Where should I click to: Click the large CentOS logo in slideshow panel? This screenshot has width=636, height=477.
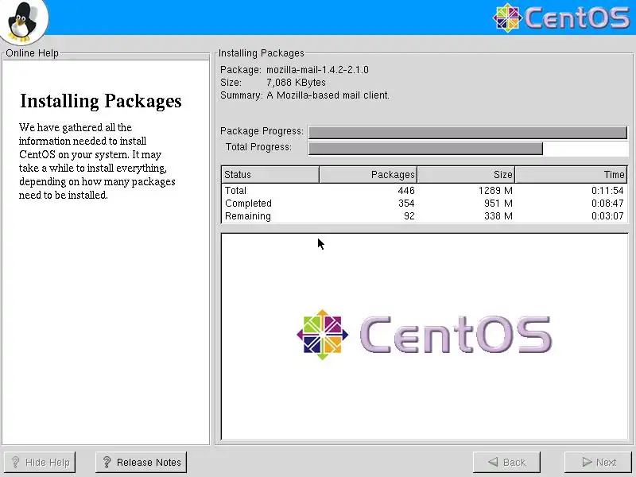tap(424, 334)
